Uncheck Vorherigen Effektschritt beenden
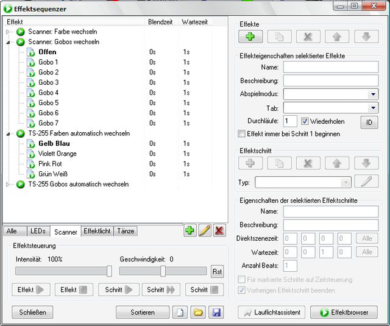This screenshot has width=390, height=326. pyautogui.click(x=242, y=291)
